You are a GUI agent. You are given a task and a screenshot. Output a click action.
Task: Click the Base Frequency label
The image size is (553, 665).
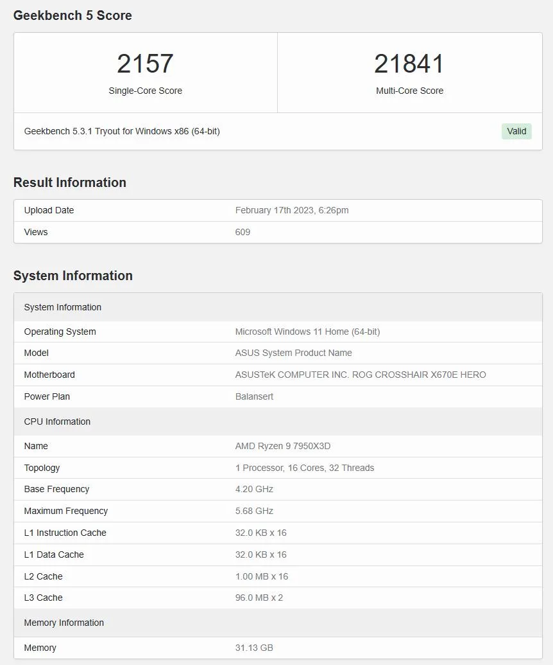tap(56, 490)
